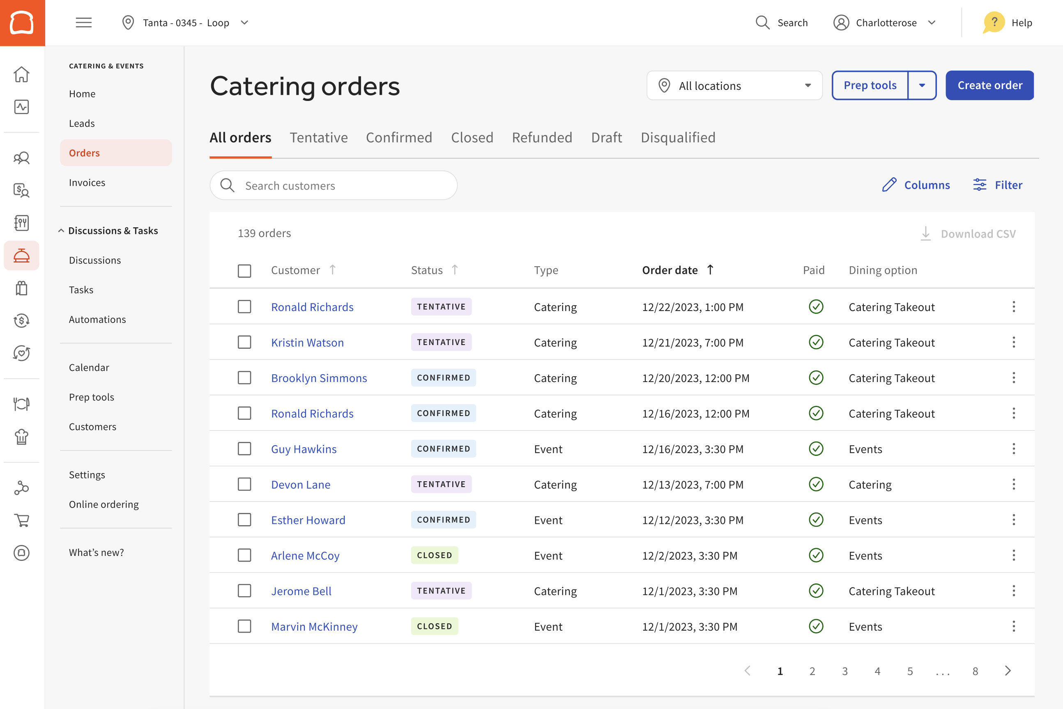Tick the checkbox for Brooklyn Simmons
The height and width of the screenshot is (709, 1063).
point(244,377)
